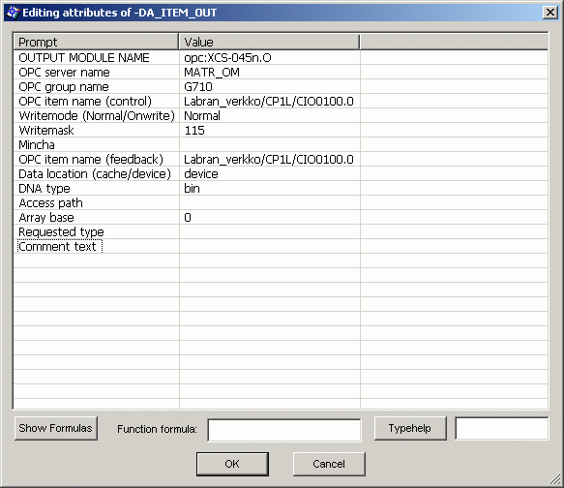Image resolution: width=564 pixels, height=488 pixels.
Task: Edit the OPC group name value G710
Action: (x=270, y=87)
